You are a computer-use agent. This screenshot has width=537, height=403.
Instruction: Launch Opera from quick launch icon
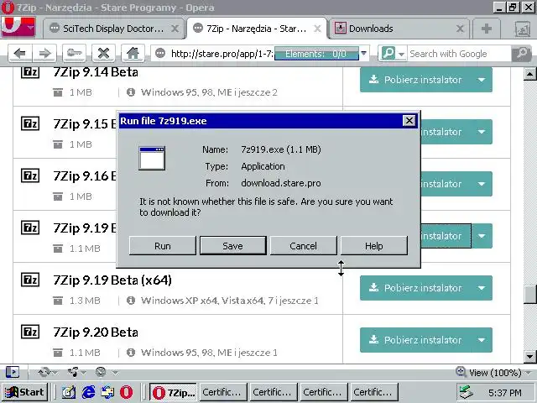126,392
